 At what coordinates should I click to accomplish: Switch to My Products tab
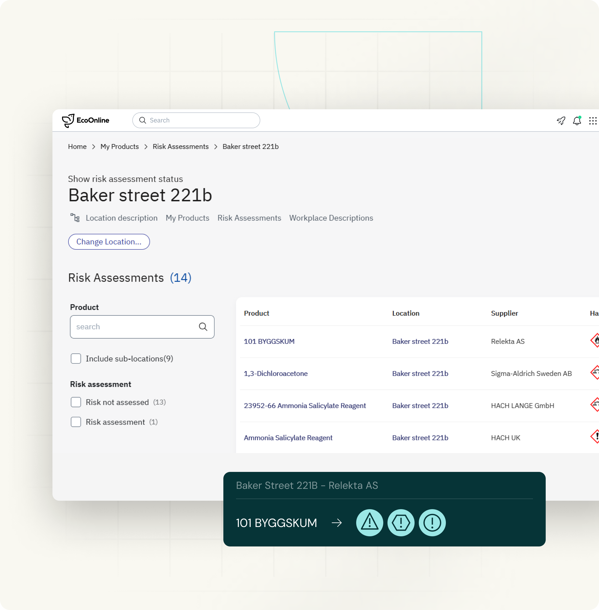pyautogui.click(x=188, y=218)
